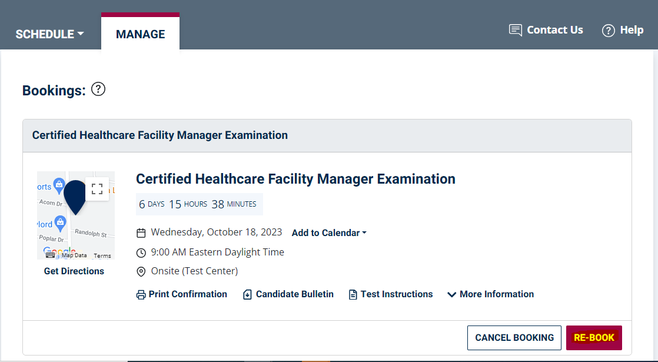658x362 pixels.
Task: Switch to the MANAGE tab
Action: point(140,34)
